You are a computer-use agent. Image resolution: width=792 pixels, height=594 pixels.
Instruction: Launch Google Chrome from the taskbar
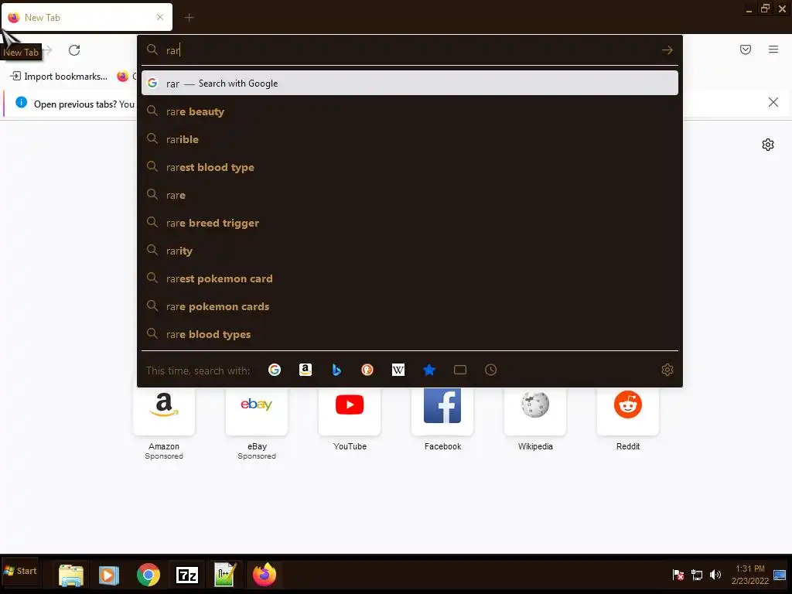click(x=148, y=575)
